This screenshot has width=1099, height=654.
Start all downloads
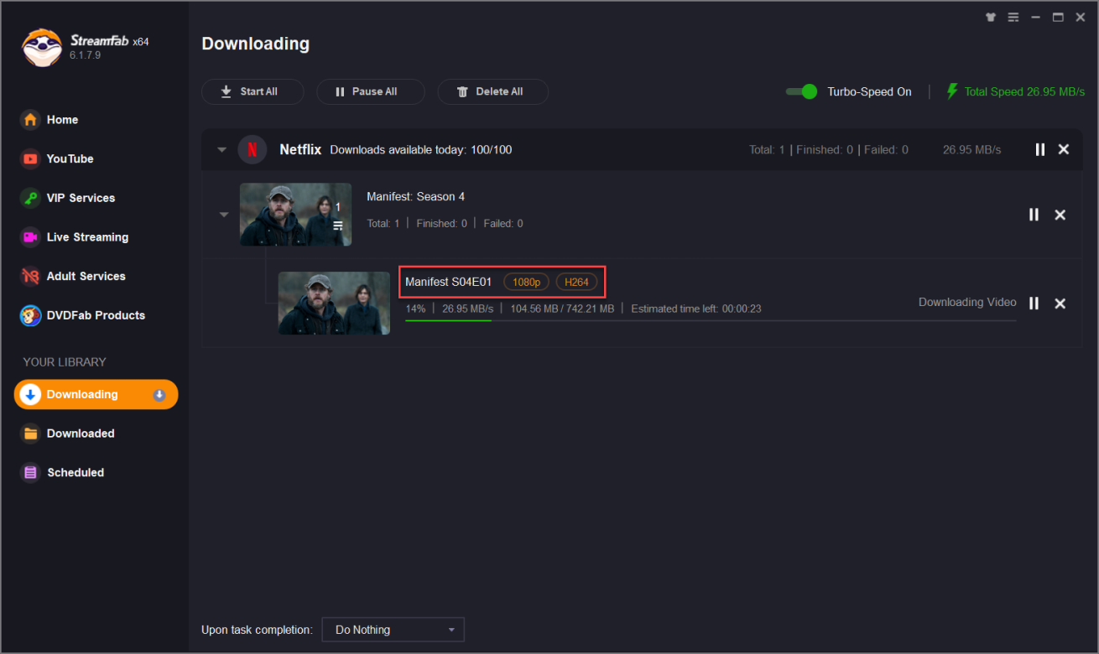253,92
